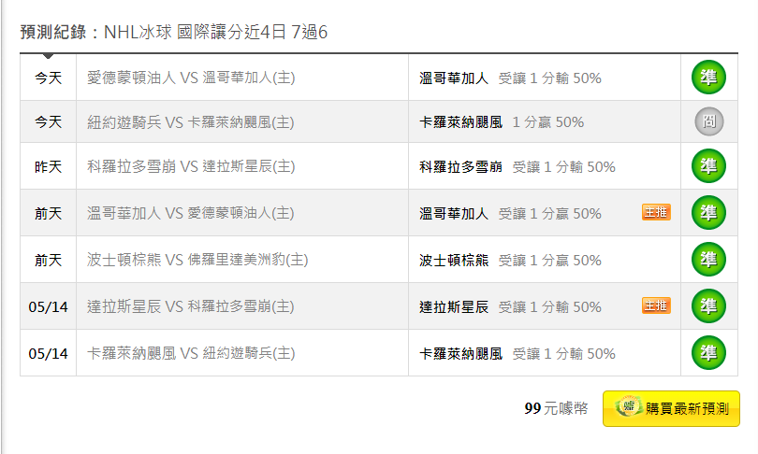Click the gray 囧 badge for 卡羅萊納颶風

pos(709,121)
